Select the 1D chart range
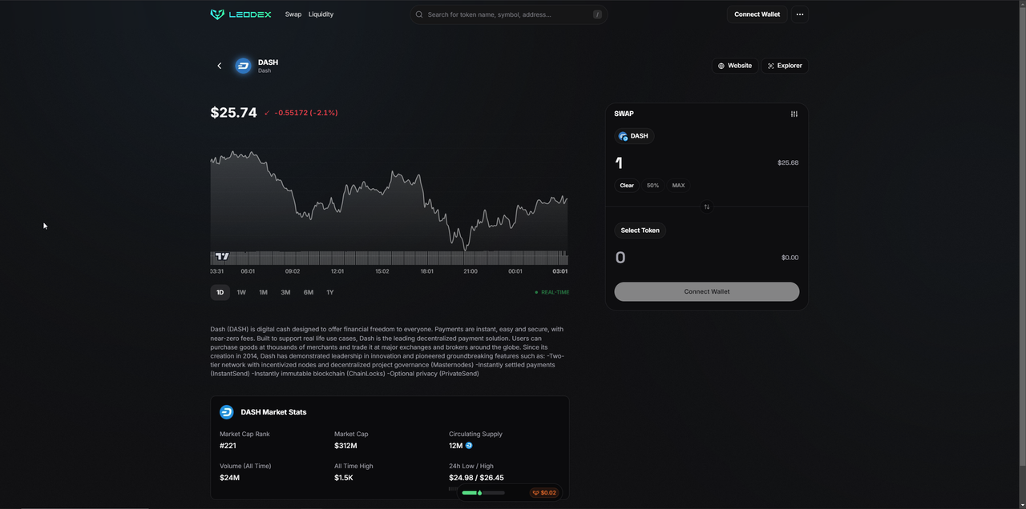 (x=220, y=292)
